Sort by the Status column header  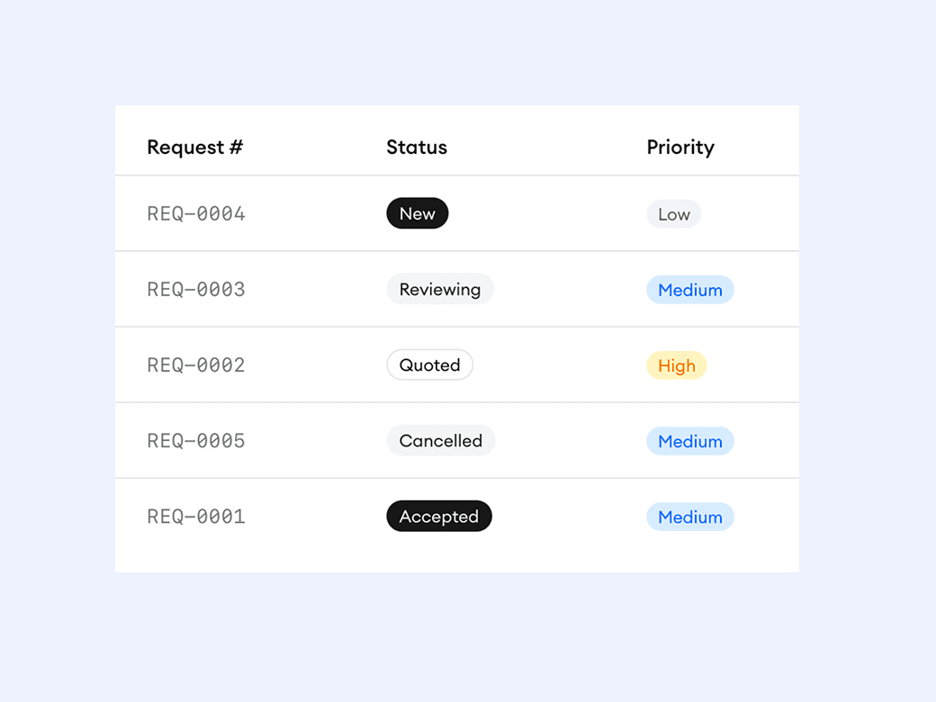coord(417,148)
